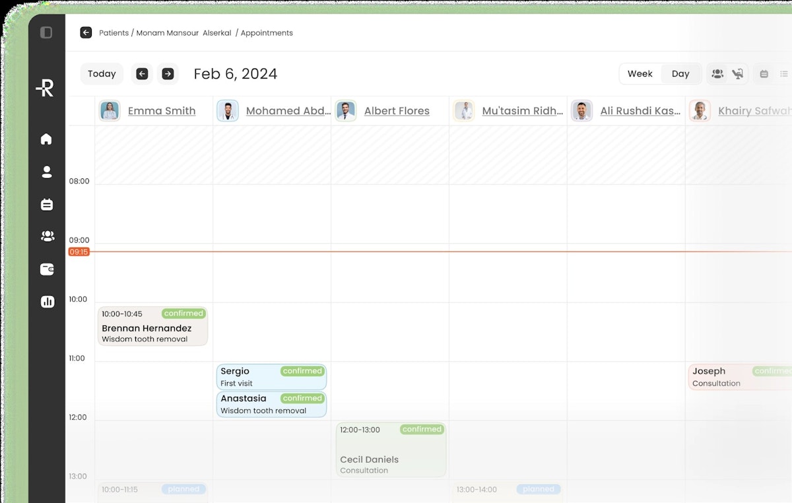Toggle grouping by doctors icon

pos(717,74)
